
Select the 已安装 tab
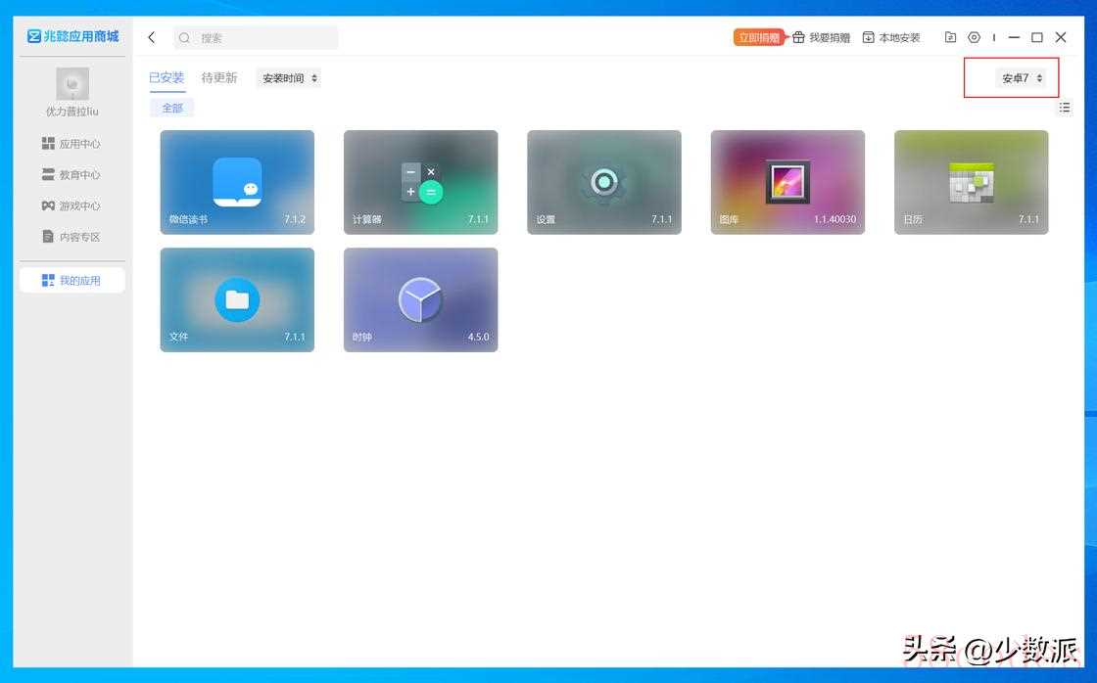[167, 78]
